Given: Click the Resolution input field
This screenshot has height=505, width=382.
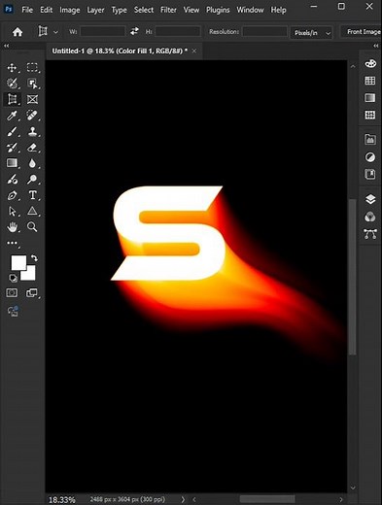Looking at the screenshot, I should [265, 31].
